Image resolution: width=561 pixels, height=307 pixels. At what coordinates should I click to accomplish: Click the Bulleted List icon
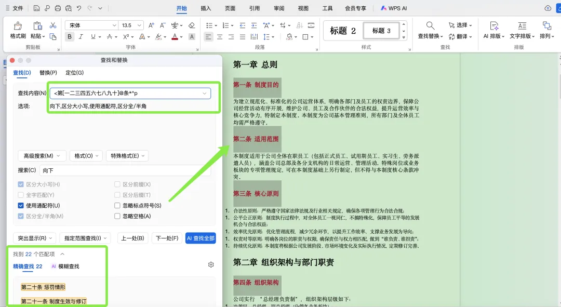[209, 25]
